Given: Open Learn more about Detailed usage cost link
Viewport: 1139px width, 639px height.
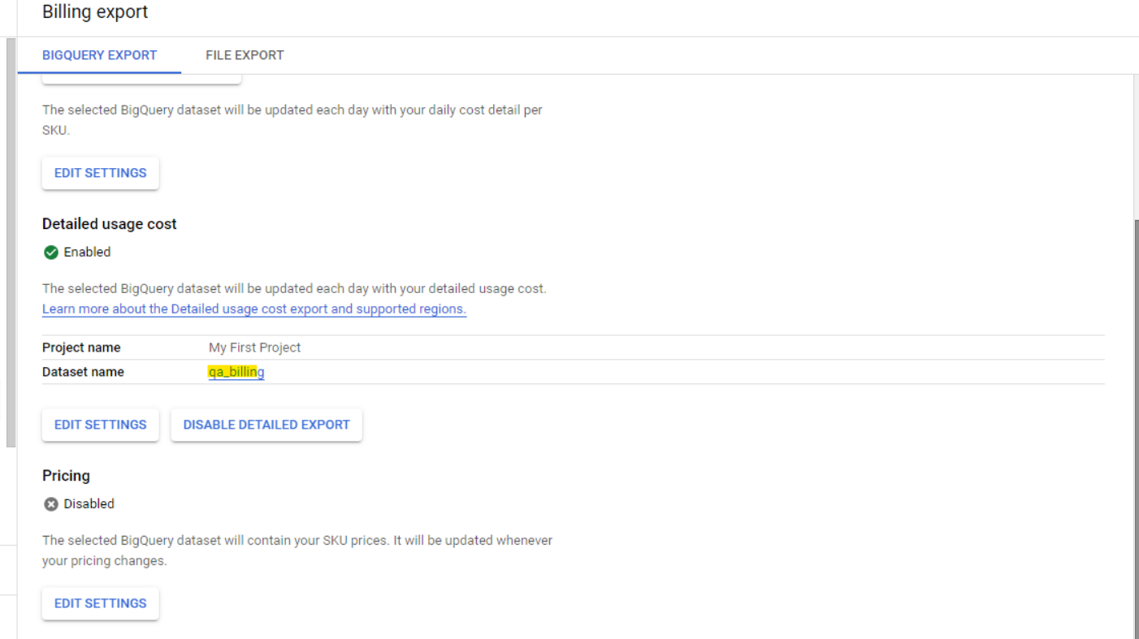Looking at the screenshot, I should coord(254,309).
